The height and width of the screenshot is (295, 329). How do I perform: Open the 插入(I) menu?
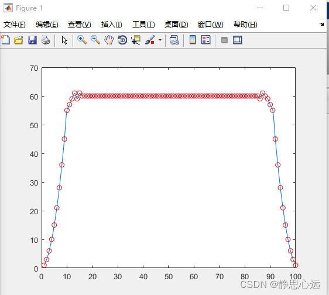coord(111,25)
